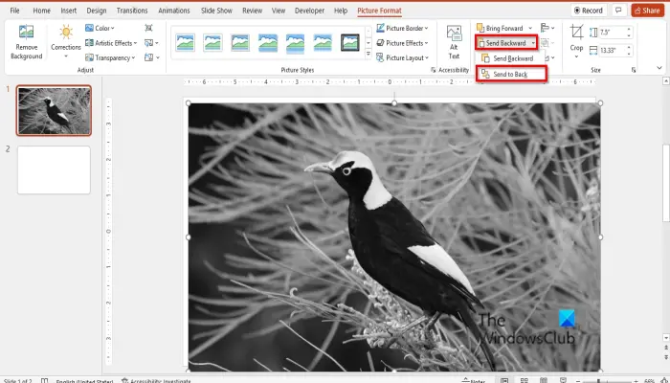Screen dimensions: 670x383
Task: Click the vertical scrollbar up arrow
Action: (x=666, y=80)
